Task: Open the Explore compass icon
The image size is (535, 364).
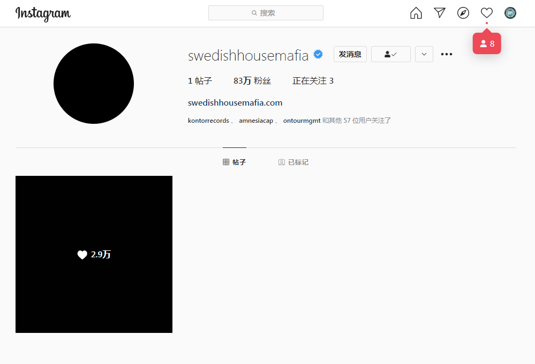Action: pos(463,13)
